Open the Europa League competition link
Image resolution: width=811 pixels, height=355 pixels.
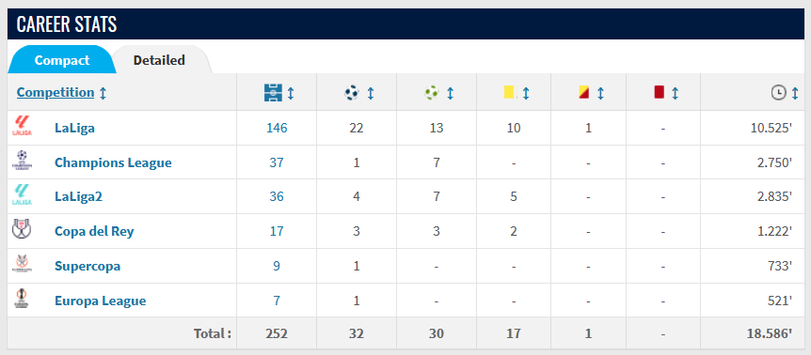pyautogui.click(x=101, y=301)
